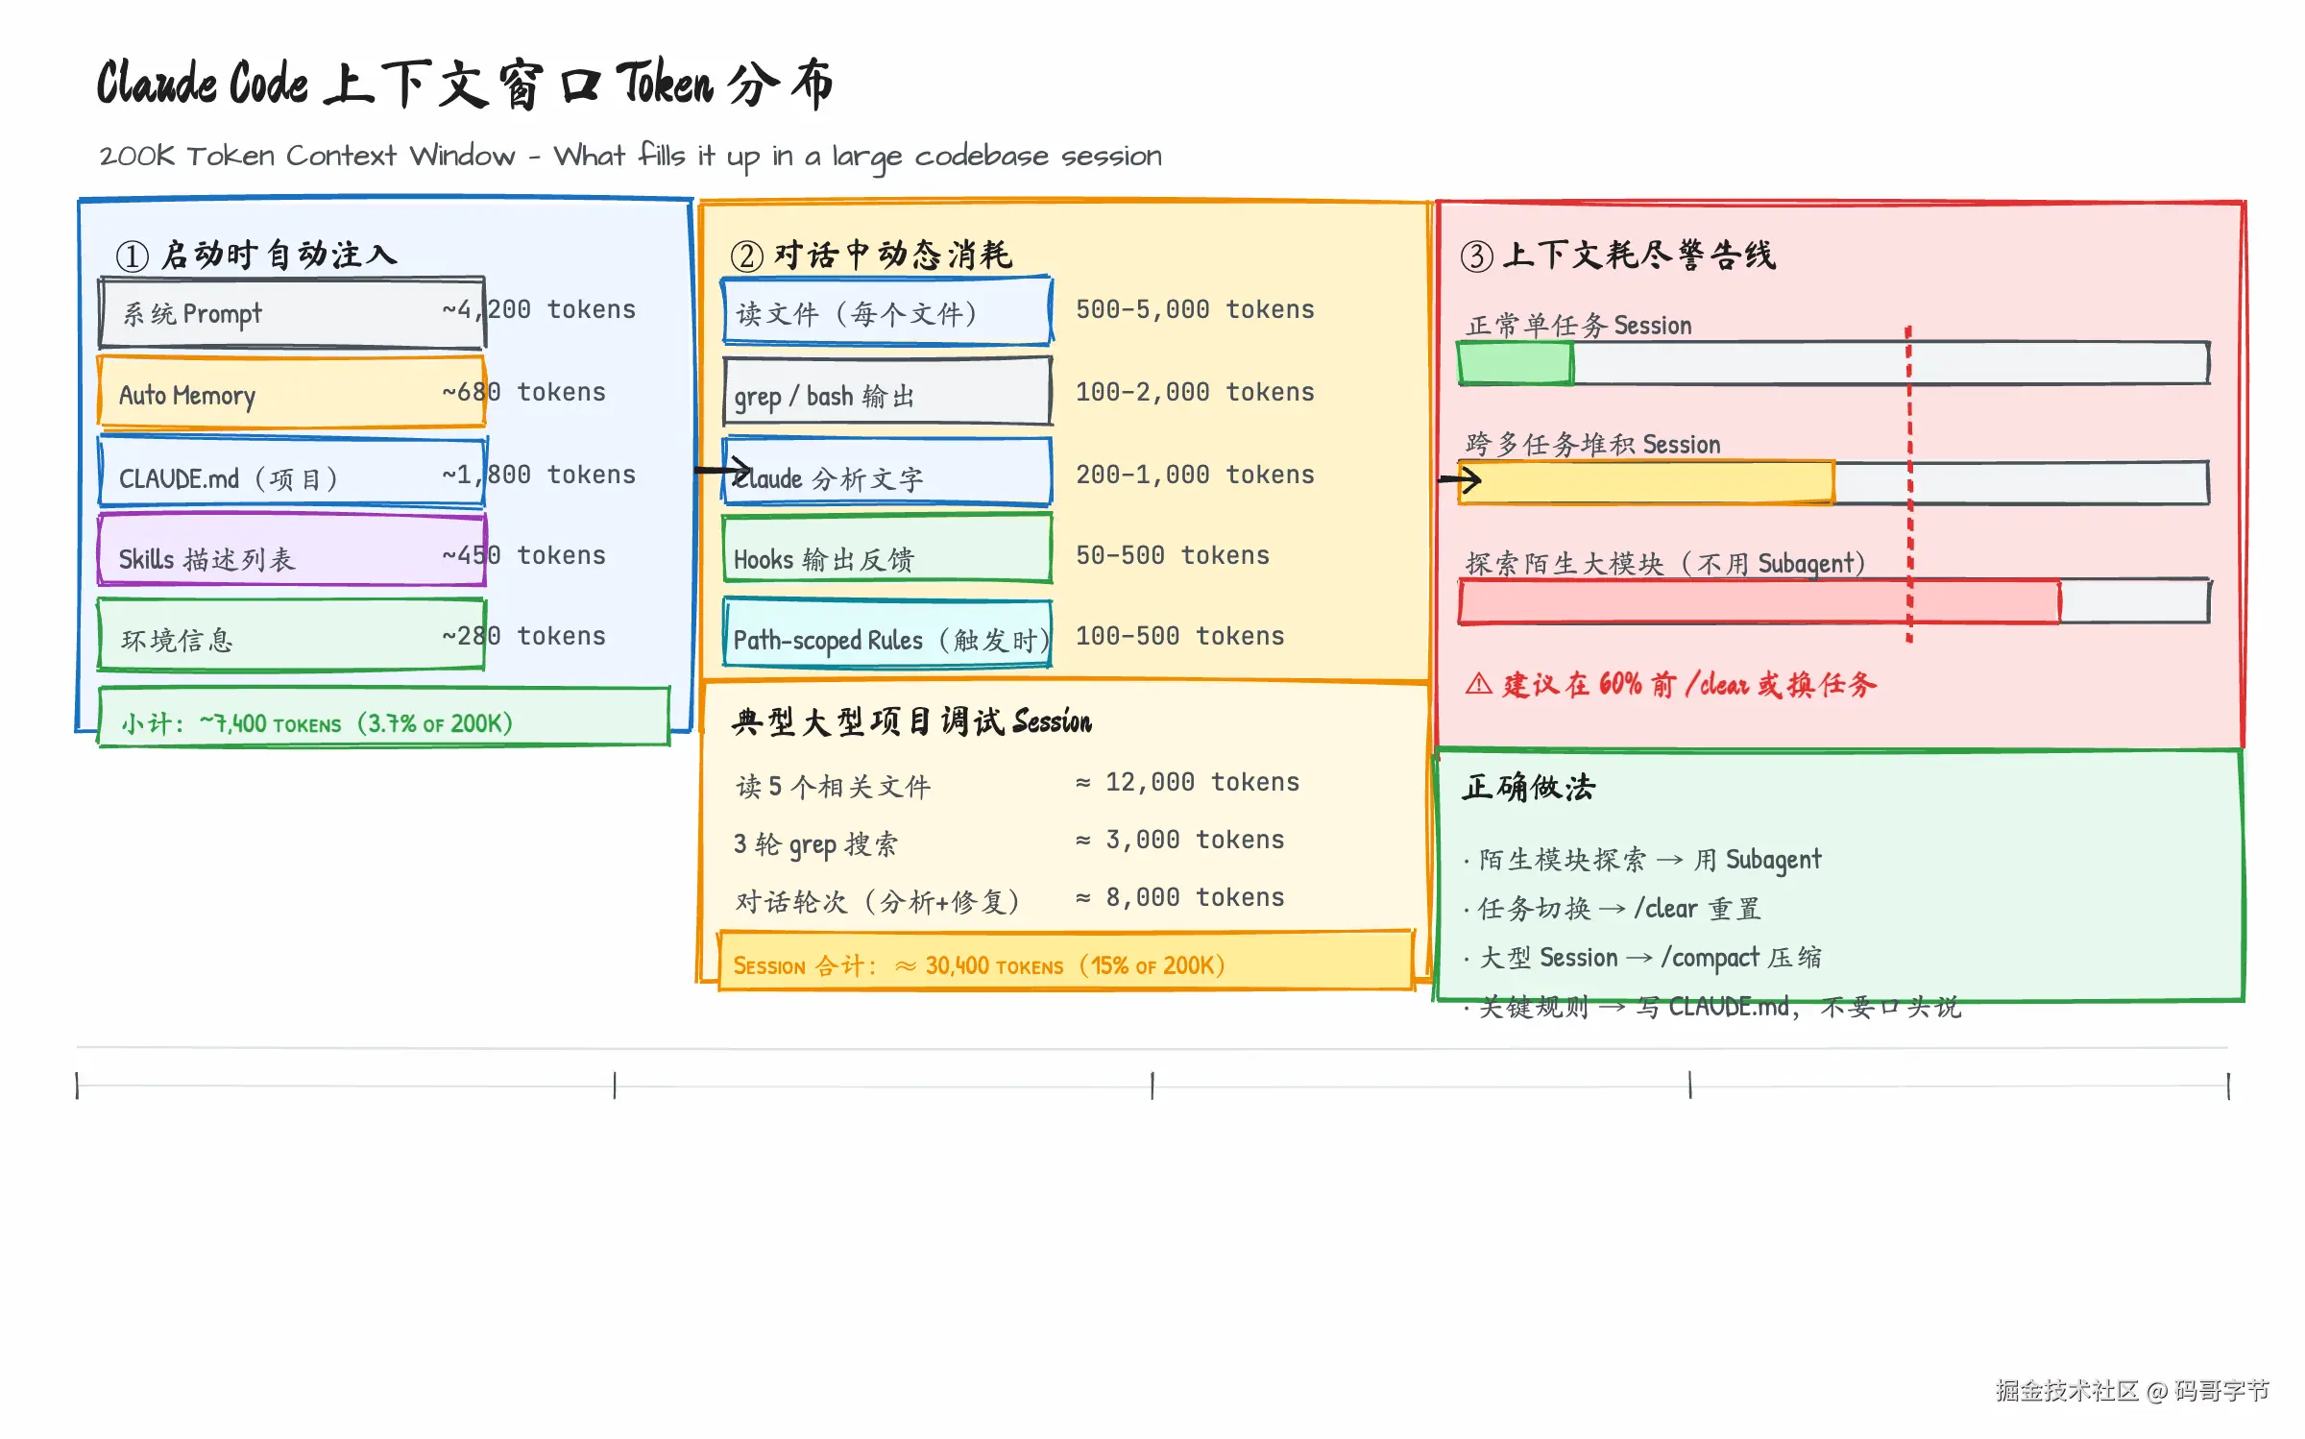Click the label '跨多任务堆积 Session'
The image size is (2305, 1439).
1593,445
